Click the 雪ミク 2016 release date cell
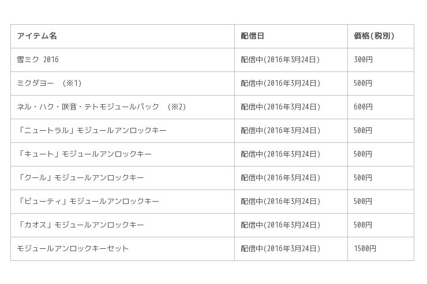Image resolution: width=427 pixels, height=284 pixels. tap(280, 60)
